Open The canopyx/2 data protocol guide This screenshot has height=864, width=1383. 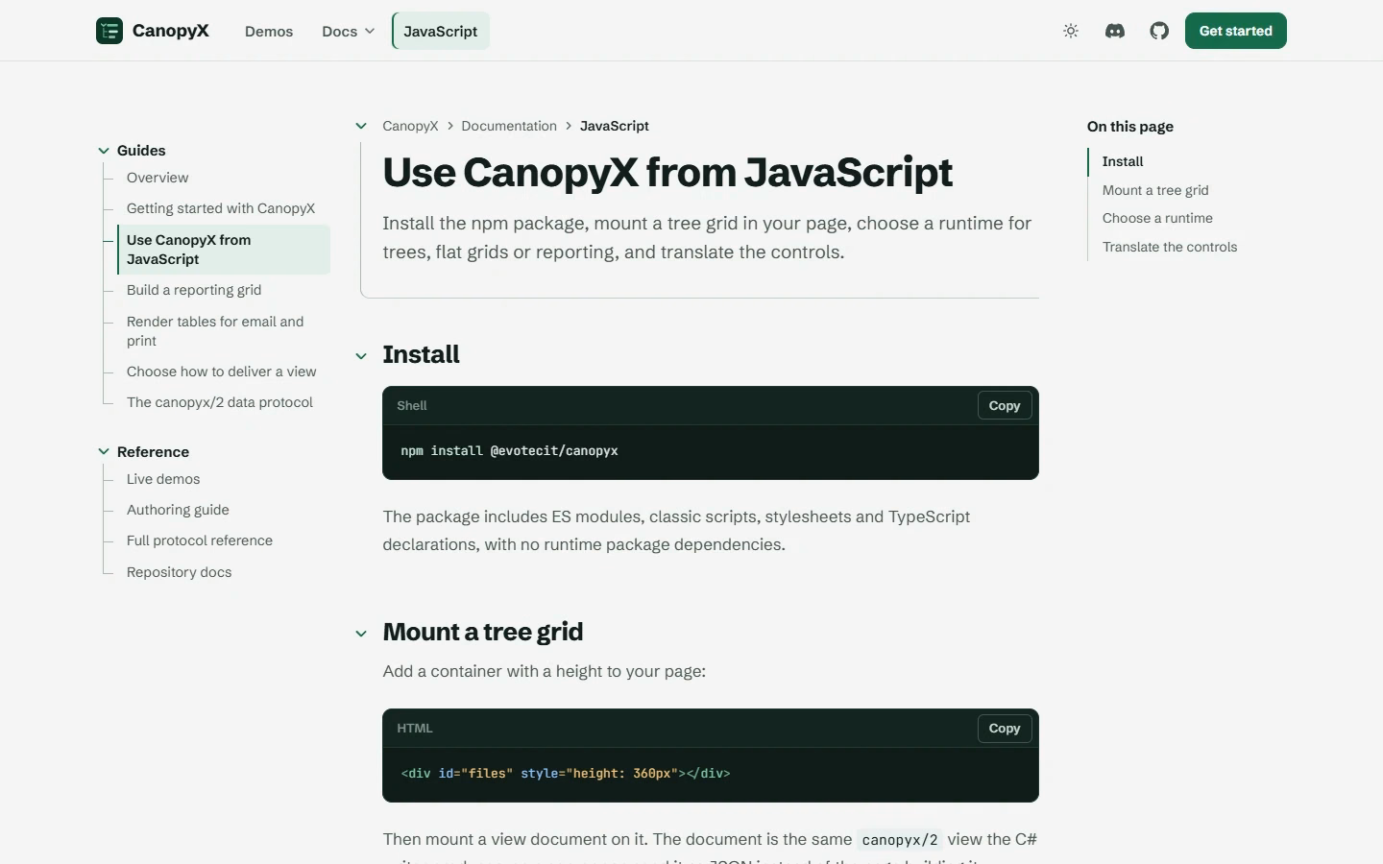(220, 402)
